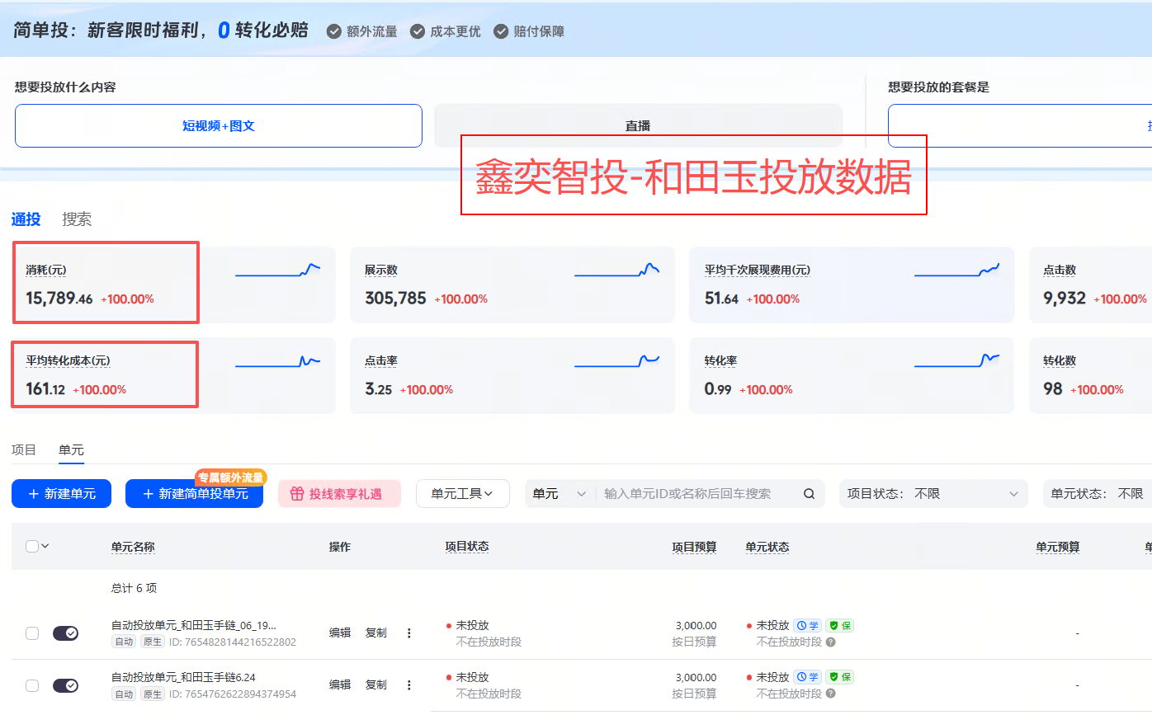This screenshot has width=1152, height=715.
Task: Tick checkbox for 和田玉手链6.24 unit
Action: [32, 685]
